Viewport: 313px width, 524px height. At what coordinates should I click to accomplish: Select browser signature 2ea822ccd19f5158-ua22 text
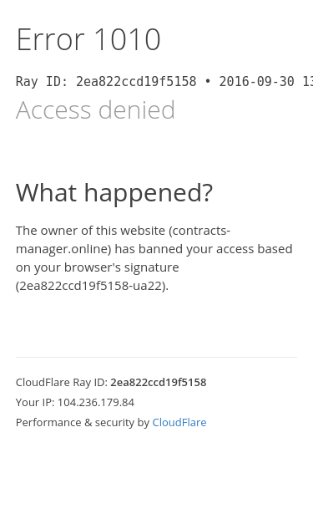tap(91, 286)
